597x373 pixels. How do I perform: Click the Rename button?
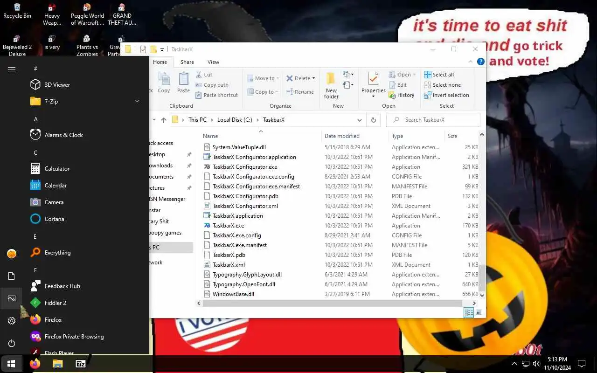click(x=300, y=92)
